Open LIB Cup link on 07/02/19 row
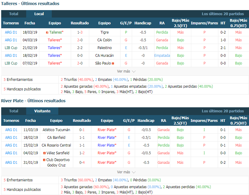 (11, 63)
